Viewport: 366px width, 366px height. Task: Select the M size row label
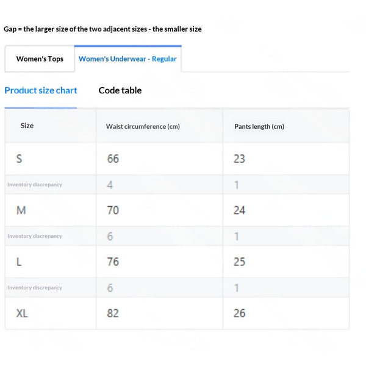click(x=21, y=210)
